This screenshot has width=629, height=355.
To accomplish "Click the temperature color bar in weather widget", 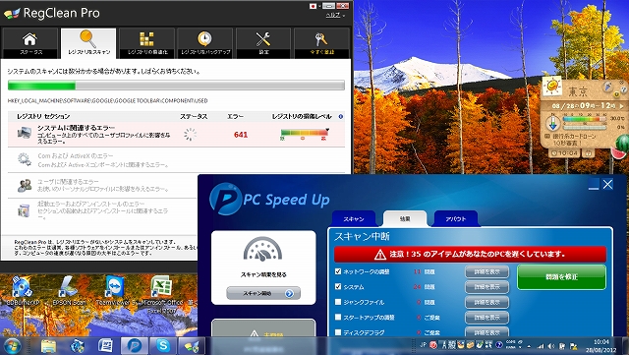I will 585,119.
